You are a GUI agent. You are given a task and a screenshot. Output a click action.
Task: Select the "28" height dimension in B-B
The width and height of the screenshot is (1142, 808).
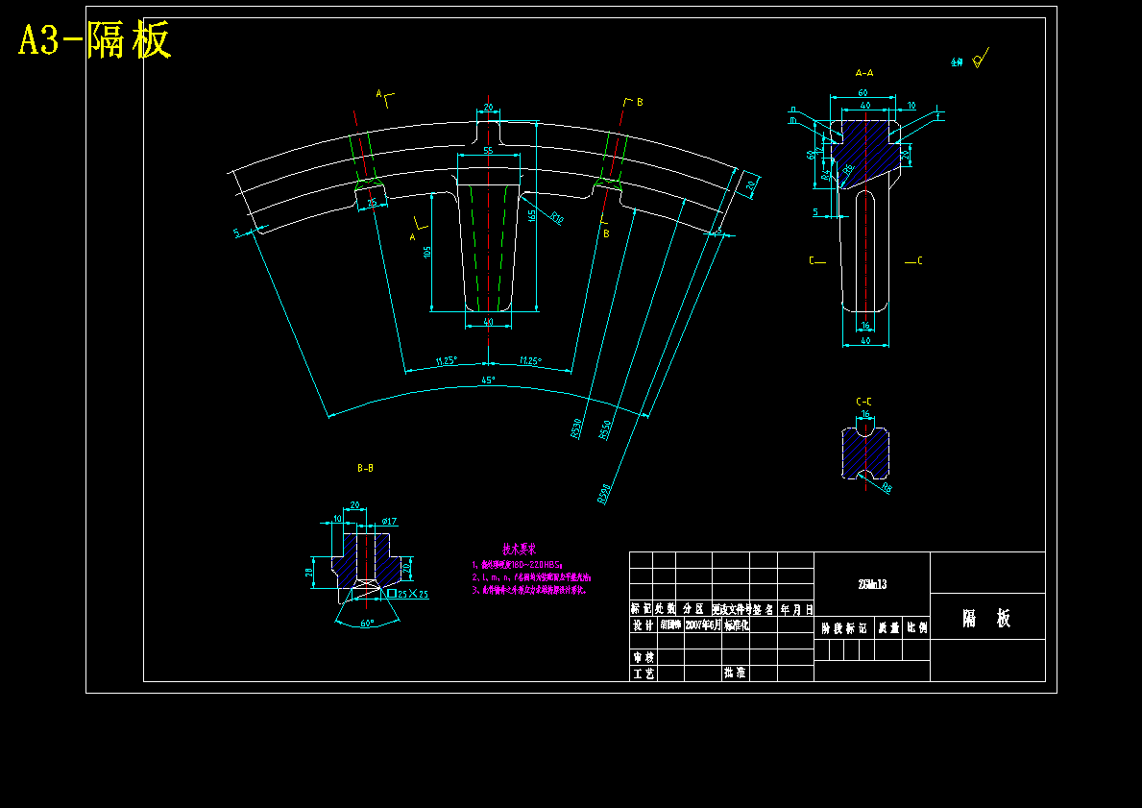click(309, 572)
